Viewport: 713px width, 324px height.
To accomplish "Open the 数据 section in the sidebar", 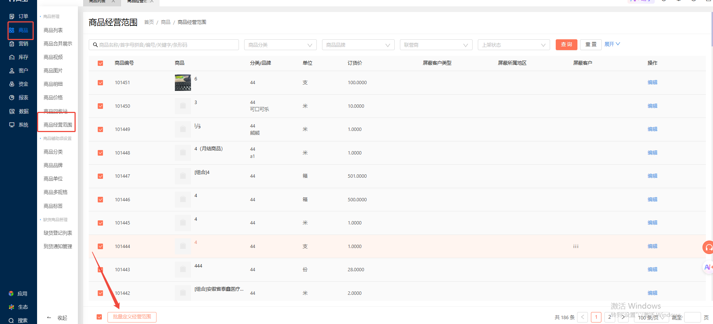I will click(x=19, y=111).
